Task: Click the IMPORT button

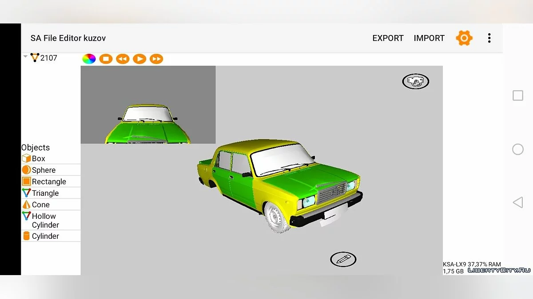Action: (x=429, y=38)
